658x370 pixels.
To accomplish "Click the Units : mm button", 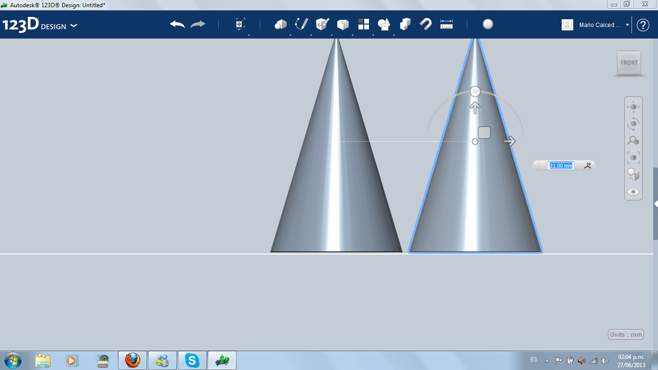I will [x=626, y=334].
